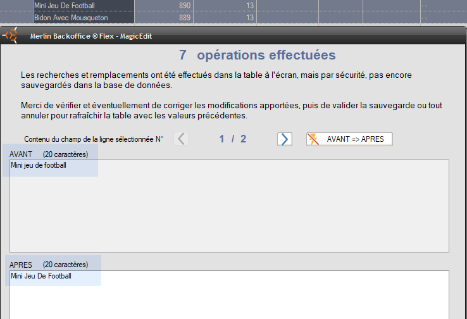Screen dimensions: 467x319
Task: Click the 'Mini Jeu De Football' text in APRES
Action: 41,277
